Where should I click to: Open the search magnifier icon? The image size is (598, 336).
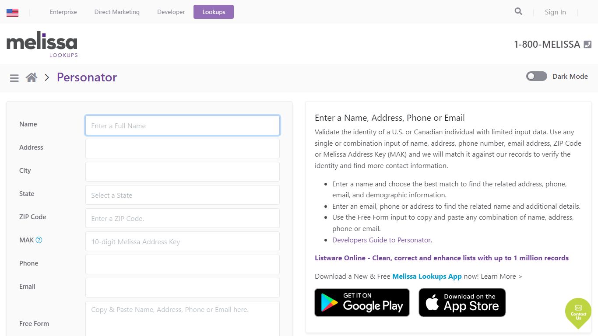[518, 11]
